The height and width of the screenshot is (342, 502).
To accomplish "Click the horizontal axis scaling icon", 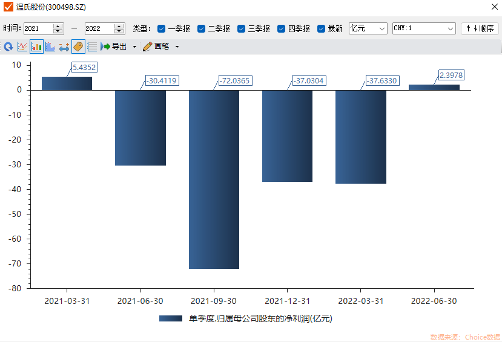I will (64, 47).
